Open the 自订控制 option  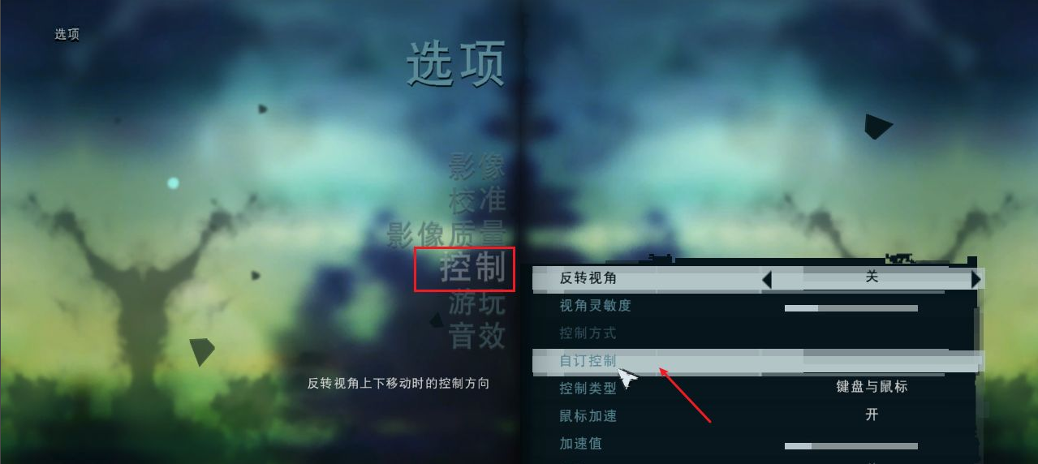pyautogui.click(x=588, y=361)
